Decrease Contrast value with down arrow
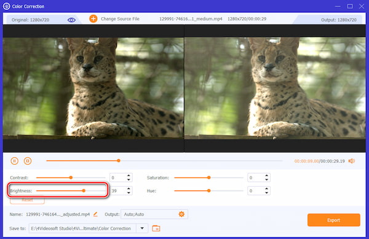The image size is (369, 239). click(129, 180)
